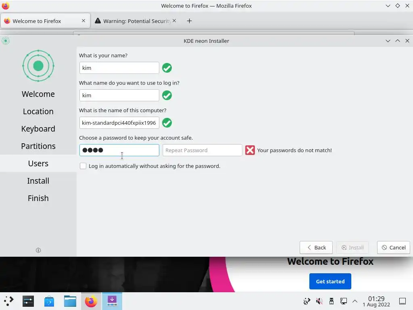Select the Users step in the sidebar
This screenshot has width=413, height=310.
click(38, 163)
